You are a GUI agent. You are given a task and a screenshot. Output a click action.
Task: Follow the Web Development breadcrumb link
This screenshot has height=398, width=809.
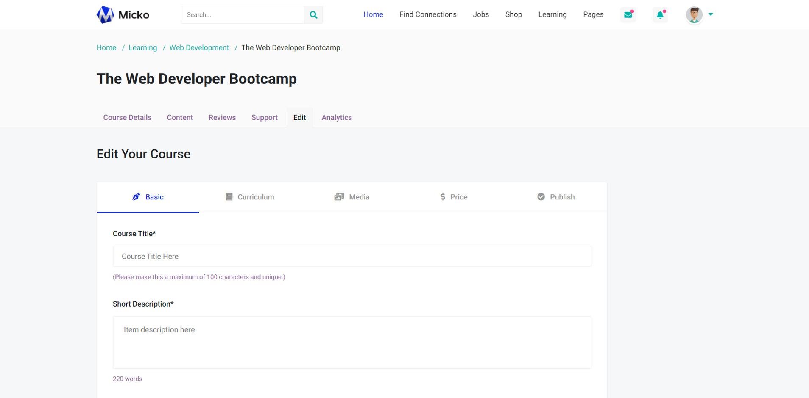(x=199, y=48)
